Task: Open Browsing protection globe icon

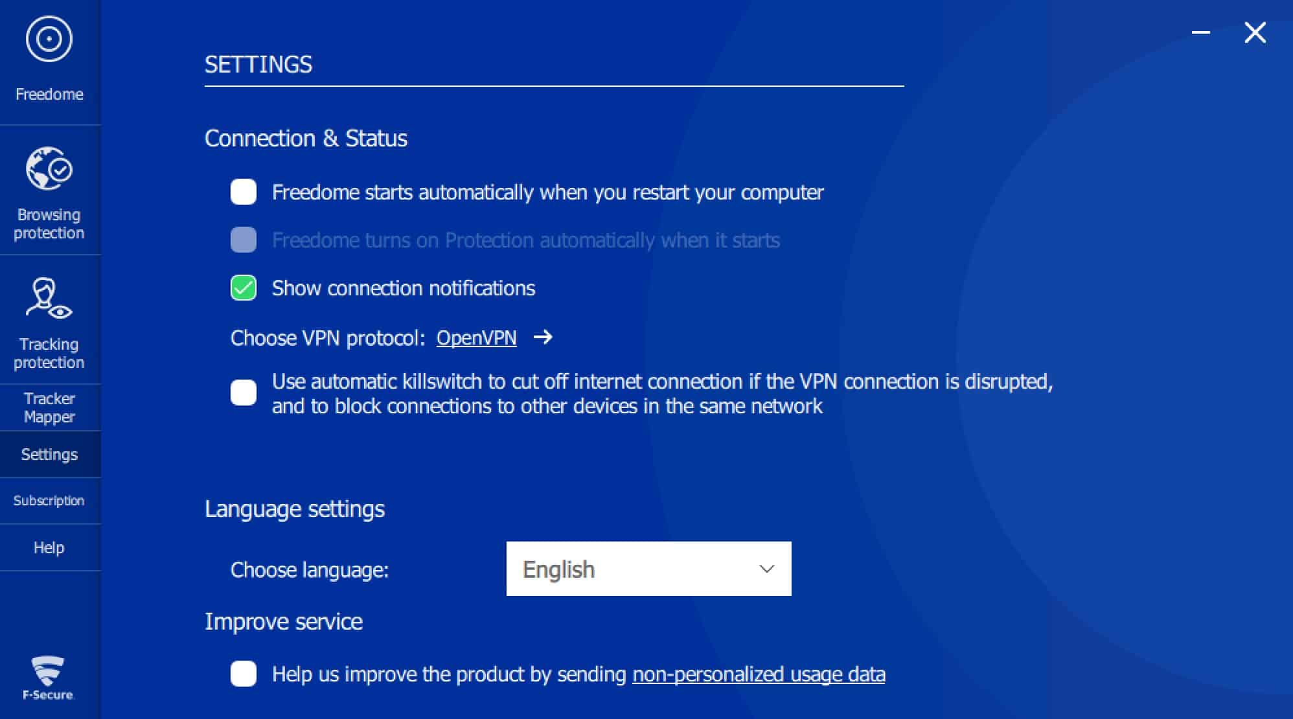Action: (49, 168)
